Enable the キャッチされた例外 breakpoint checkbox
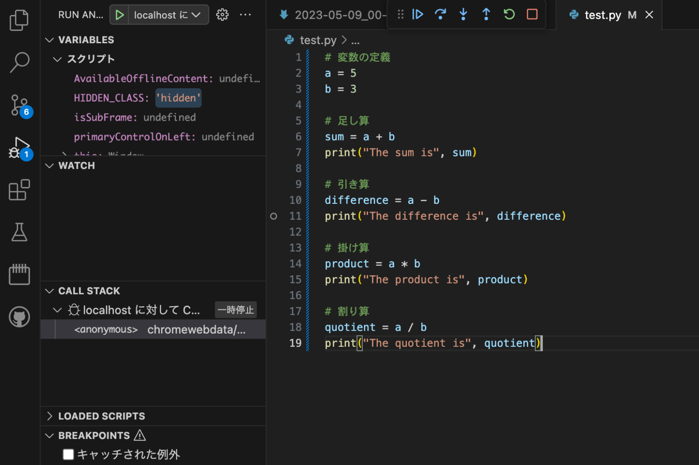This screenshot has width=699, height=465. pyautogui.click(x=68, y=454)
